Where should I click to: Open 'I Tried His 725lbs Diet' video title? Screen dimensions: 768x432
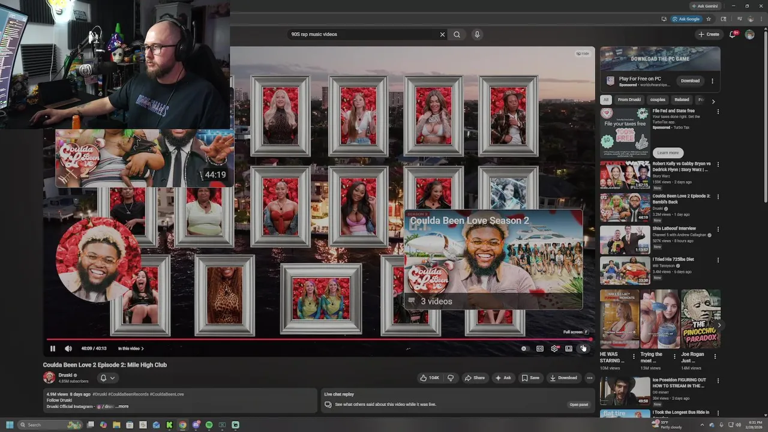pyautogui.click(x=673, y=259)
